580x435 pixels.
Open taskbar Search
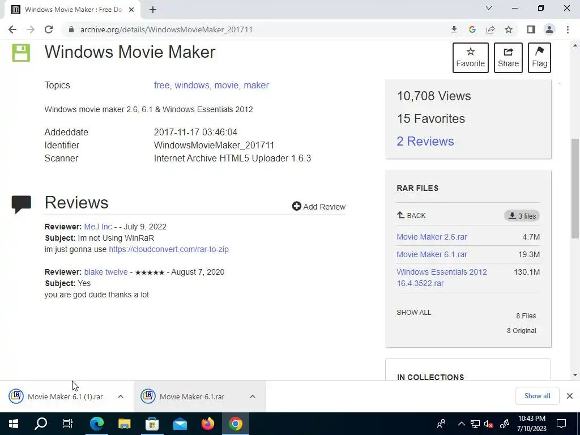tap(41, 424)
